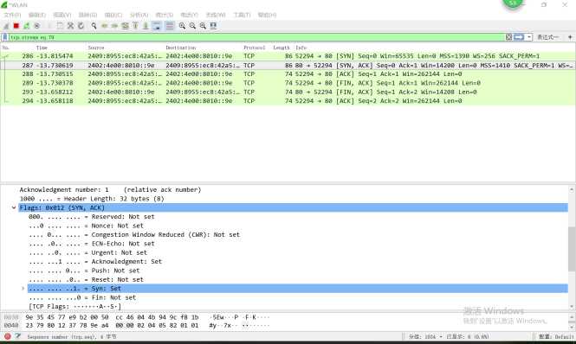Image resolution: width=576 pixels, height=344 pixels.
Task: Zoom out the main window text
Action: click(x=192, y=26)
